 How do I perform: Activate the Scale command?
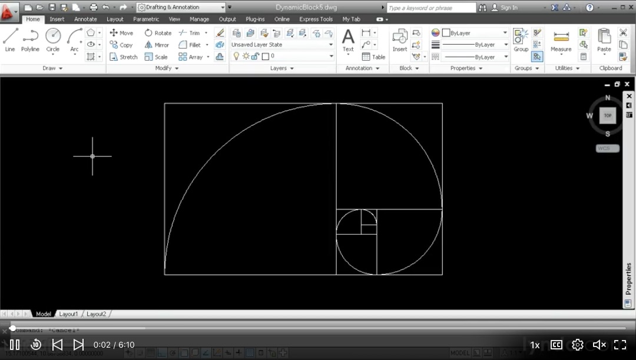pyautogui.click(x=155, y=57)
